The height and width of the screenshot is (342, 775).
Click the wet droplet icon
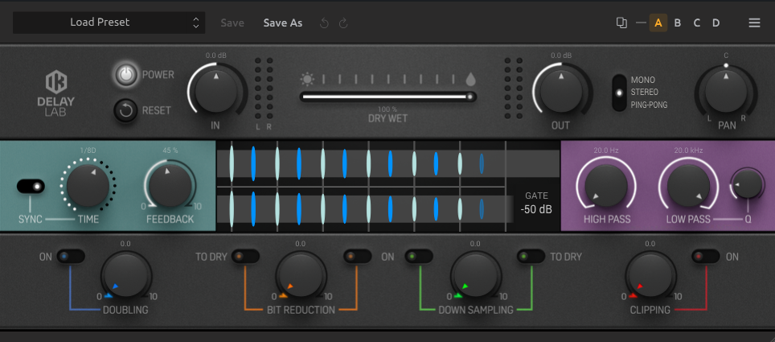pyautogui.click(x=471, y=79)
